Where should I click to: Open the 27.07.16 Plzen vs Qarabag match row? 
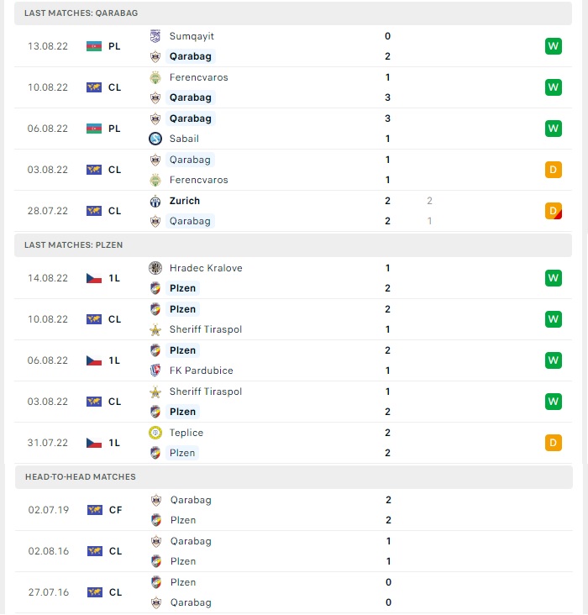tap(294, 592)
